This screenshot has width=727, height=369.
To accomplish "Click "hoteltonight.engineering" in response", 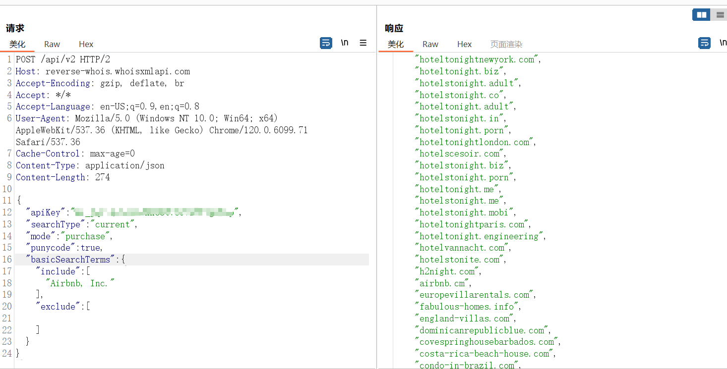I will [x=480, y=236].
